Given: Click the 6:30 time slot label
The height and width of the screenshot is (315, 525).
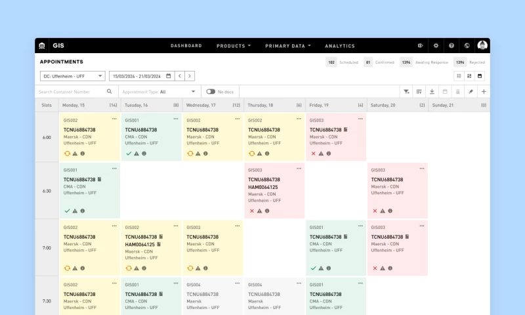Looking at the screenshot, I should click(x=47, y=191).
